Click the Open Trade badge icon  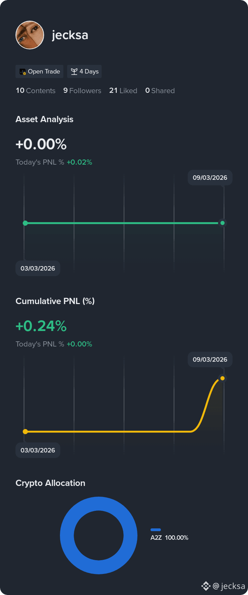23,72
